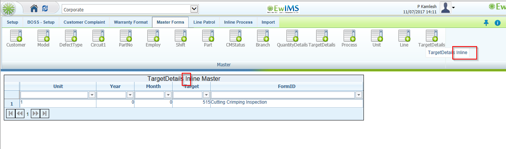Open the Shift master icon
The image size is (506, 149).
(181, 35)
